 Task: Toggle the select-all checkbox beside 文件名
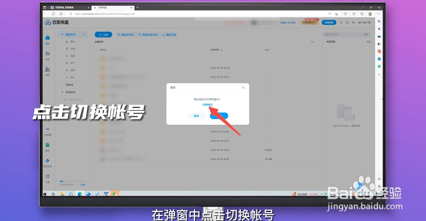click(96, 50)
